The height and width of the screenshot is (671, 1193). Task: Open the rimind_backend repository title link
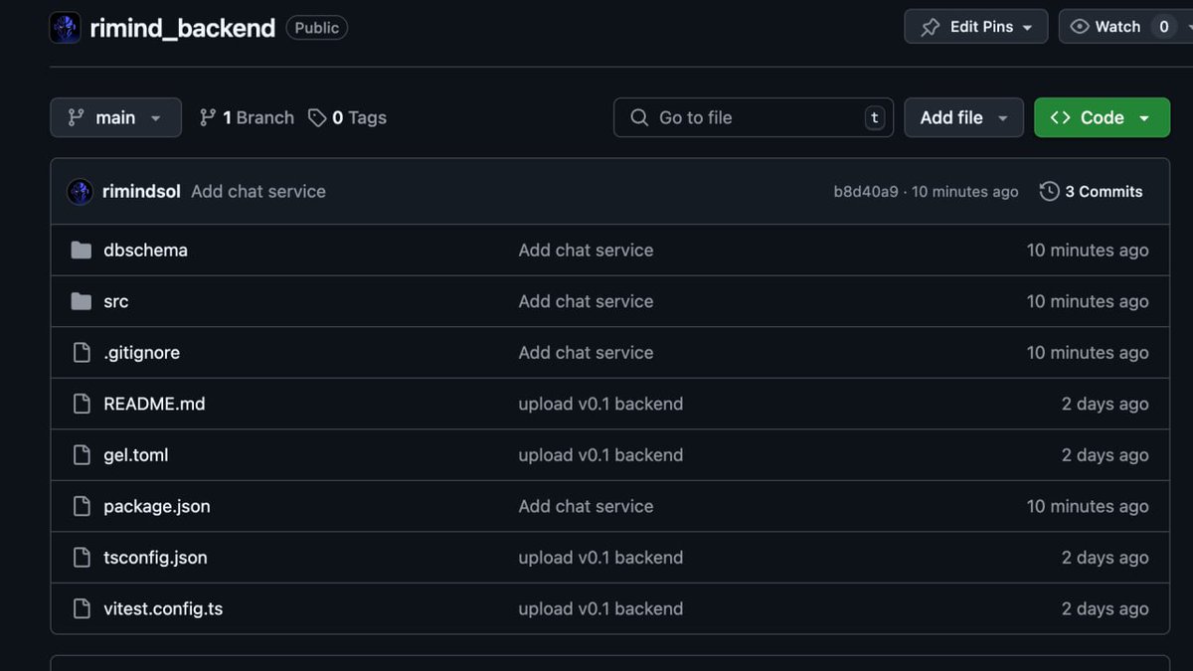pyautogui.click(x=182, y=28)
